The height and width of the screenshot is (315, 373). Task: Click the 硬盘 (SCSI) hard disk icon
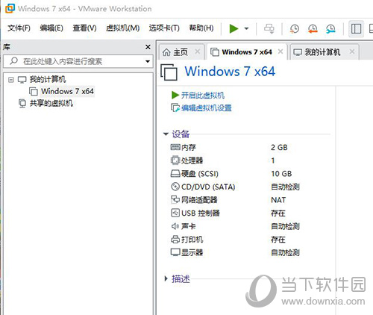click(175, 173)
